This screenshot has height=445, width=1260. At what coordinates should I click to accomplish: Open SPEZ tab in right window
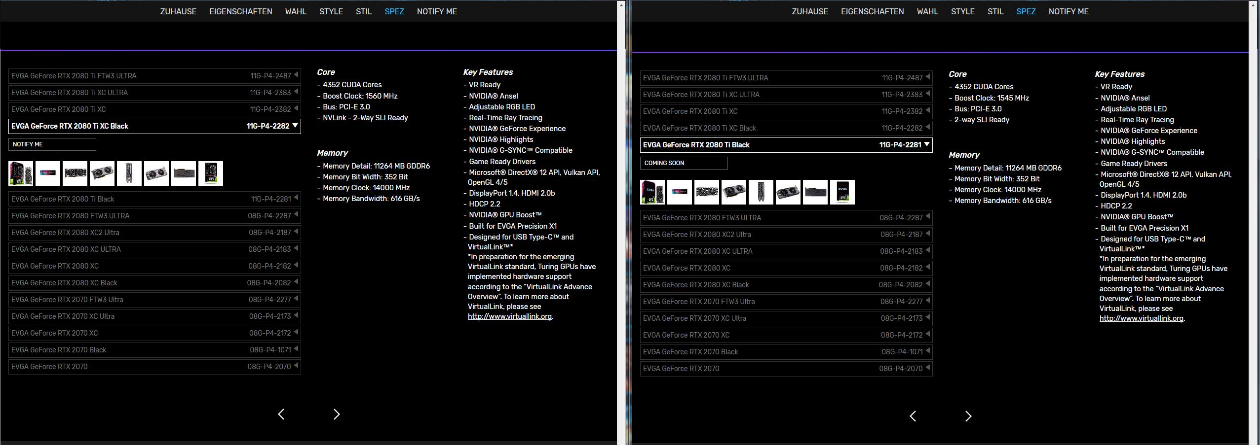(1026, 11)
